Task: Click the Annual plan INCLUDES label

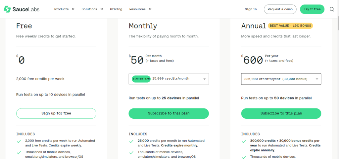Action: tap(250, 134)
